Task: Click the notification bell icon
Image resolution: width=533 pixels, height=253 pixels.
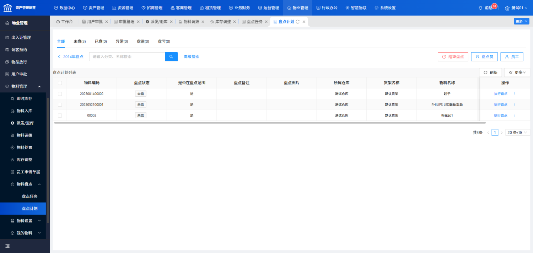Action: tap(480, 8)
